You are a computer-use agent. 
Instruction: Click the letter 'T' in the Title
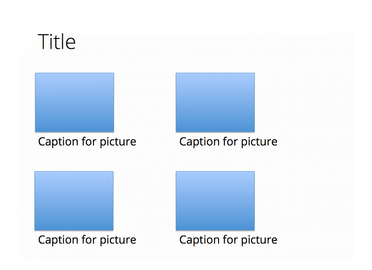(43, 42)
